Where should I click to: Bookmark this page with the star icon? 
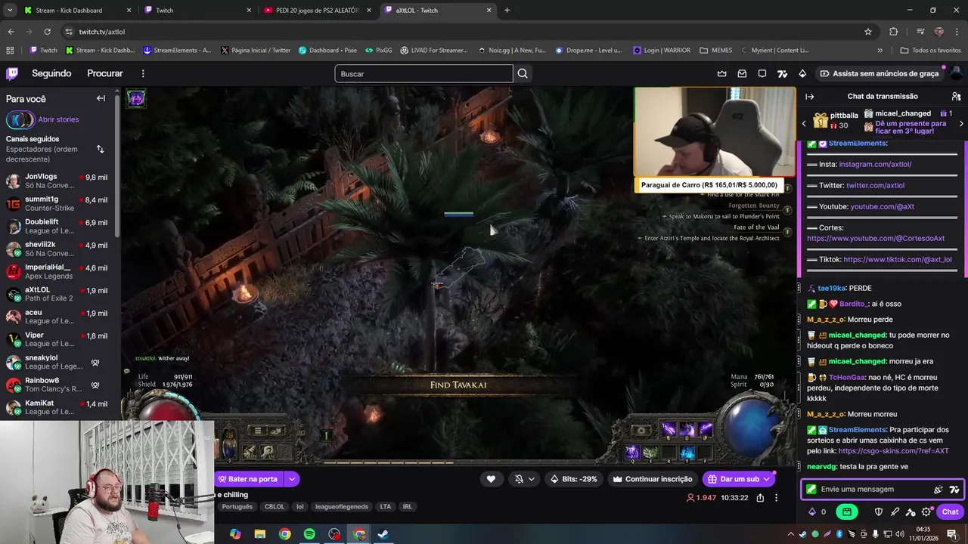(x=868, y=32)
